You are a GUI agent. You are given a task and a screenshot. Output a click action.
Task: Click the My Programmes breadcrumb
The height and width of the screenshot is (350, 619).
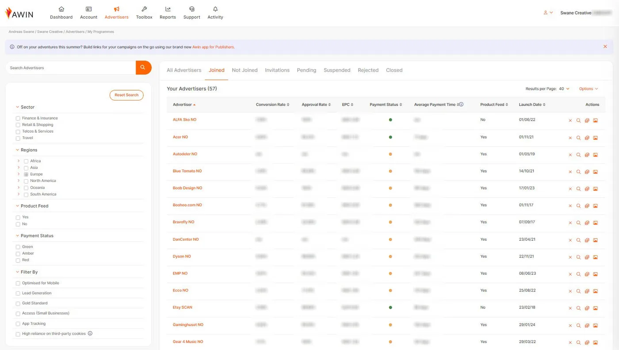101,32
